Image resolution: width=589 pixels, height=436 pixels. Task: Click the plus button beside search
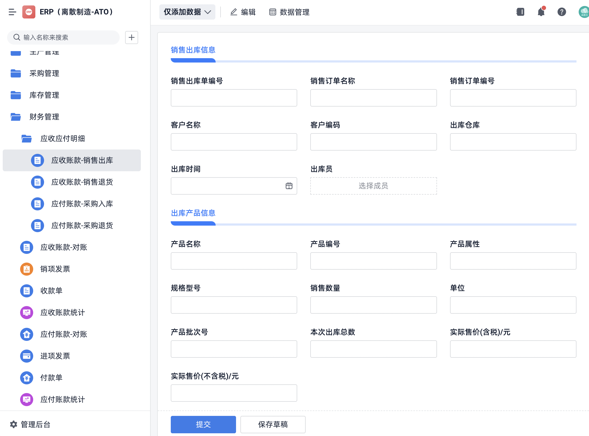pyautogui.click(x=132, y=37)
